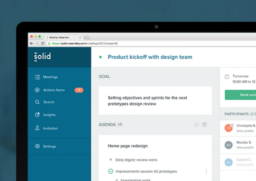
Task: Click Improvements session #2 prototypes text
Action: pos(146,171)
